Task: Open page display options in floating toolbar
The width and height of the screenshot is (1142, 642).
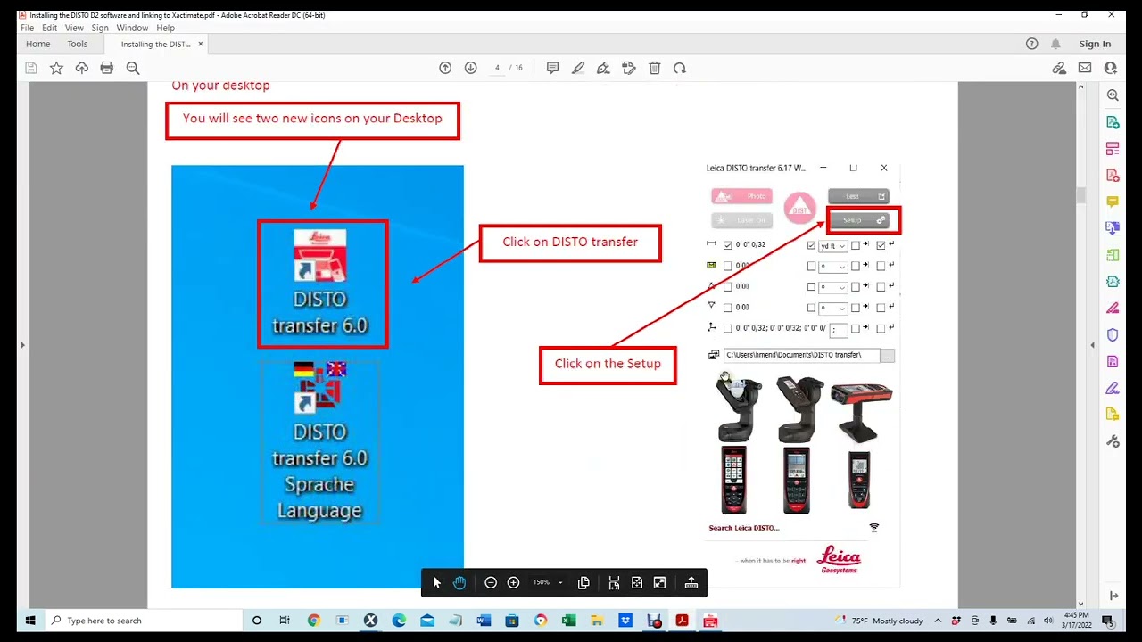Action: click(583, 582)
